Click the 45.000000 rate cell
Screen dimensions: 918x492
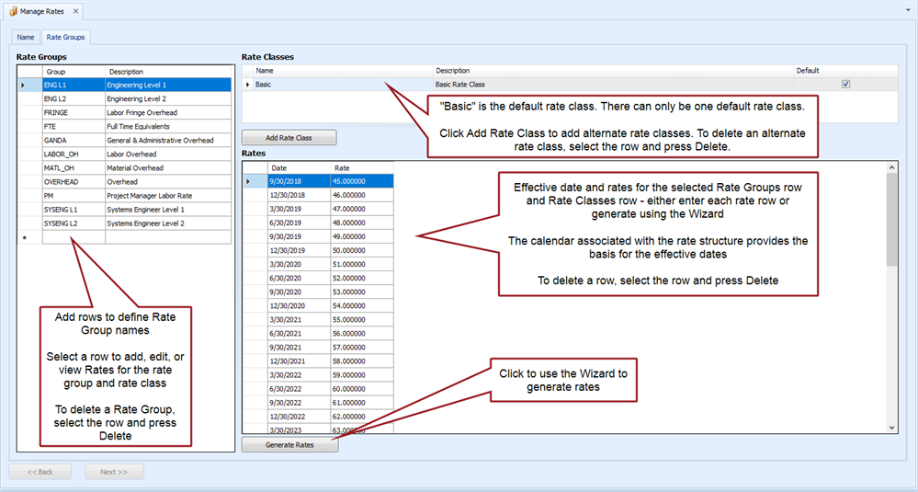[362, 181]
